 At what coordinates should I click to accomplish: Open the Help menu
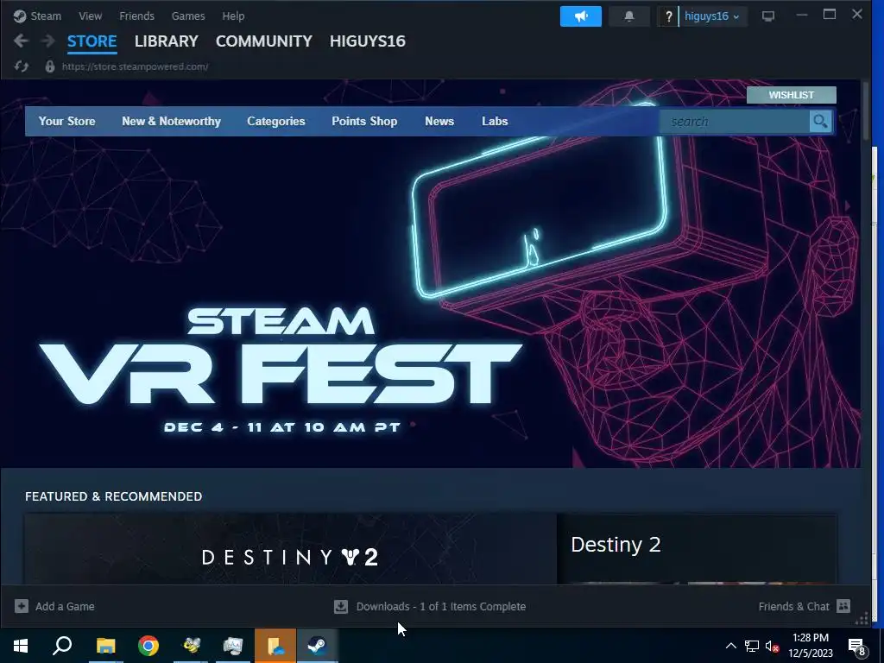[233, 16]
